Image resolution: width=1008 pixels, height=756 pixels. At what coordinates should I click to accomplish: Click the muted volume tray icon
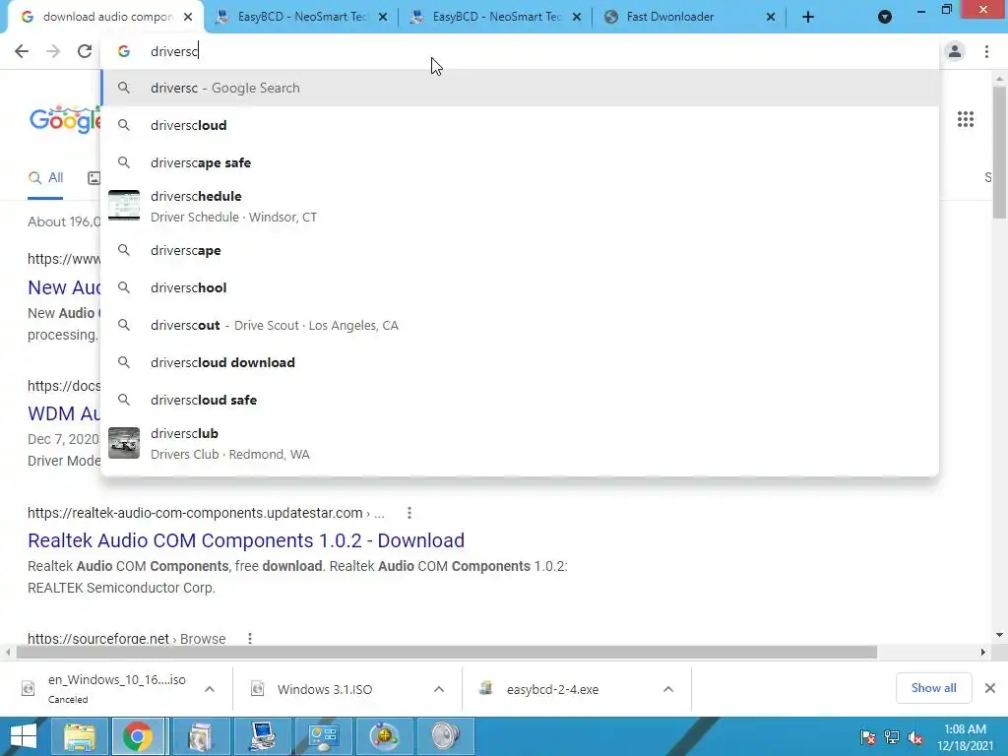point(915,737)
